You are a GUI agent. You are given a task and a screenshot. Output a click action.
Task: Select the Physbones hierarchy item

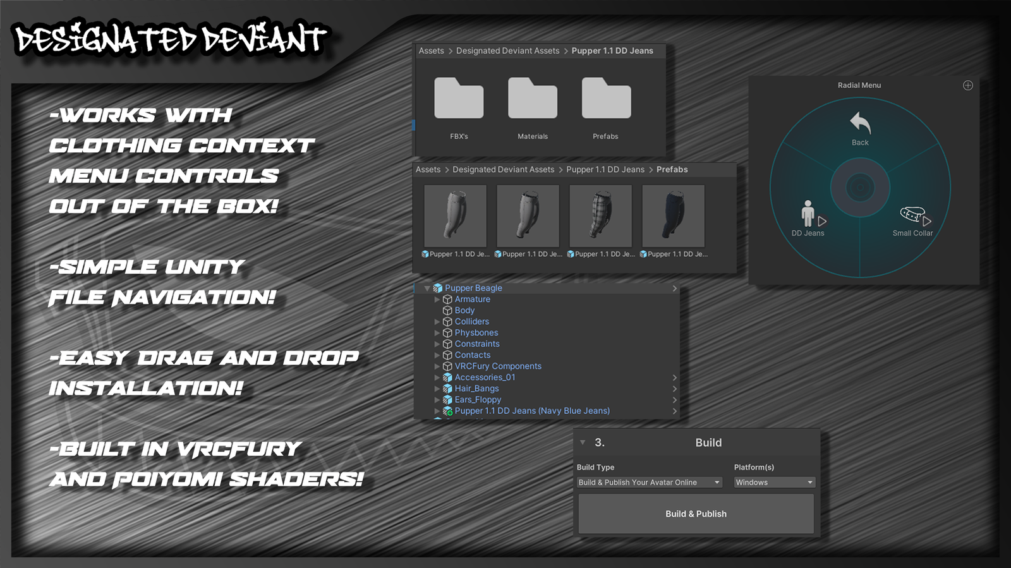(x=476, y=333)
